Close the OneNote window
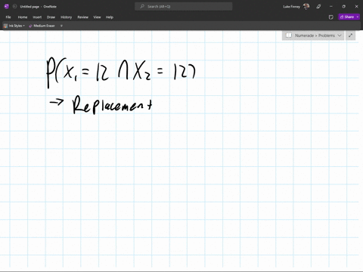Image resolution: width=363 pixels, height=272 pixels. coord(356,7)
